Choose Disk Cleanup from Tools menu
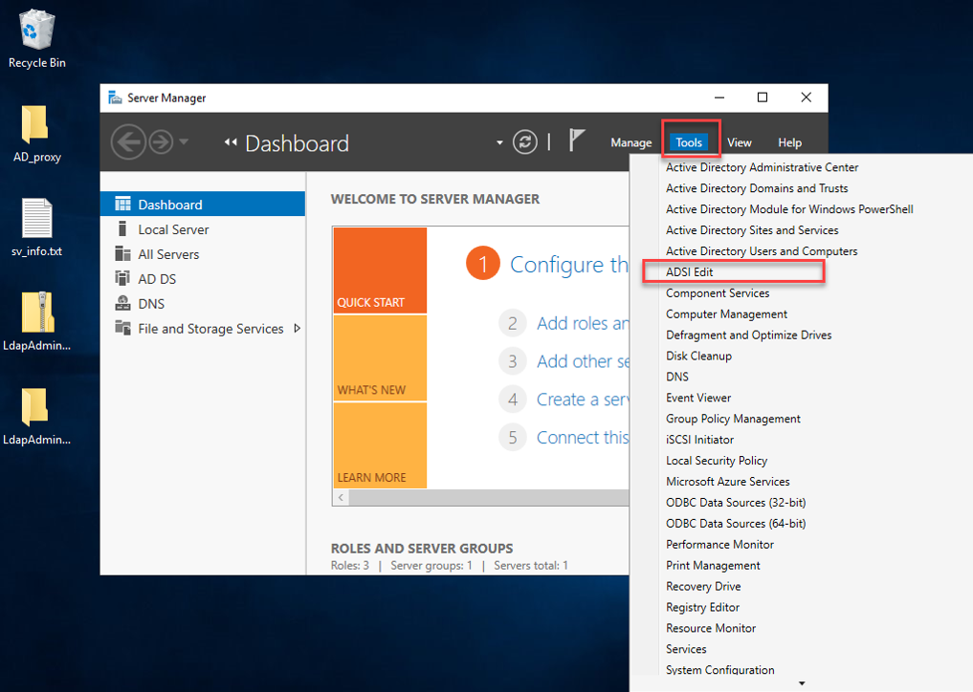This screenshot has width=973, height=692. tap(698, 356)
